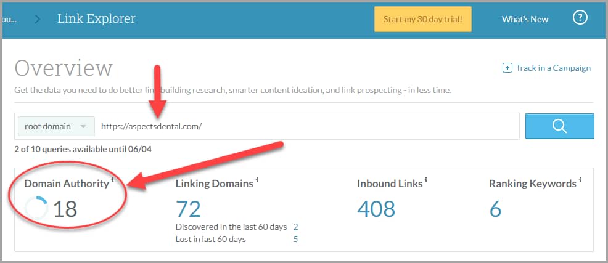Click the Linking Domains label
Viewport: 608px width, 263px height.
(x=215, y=184)
